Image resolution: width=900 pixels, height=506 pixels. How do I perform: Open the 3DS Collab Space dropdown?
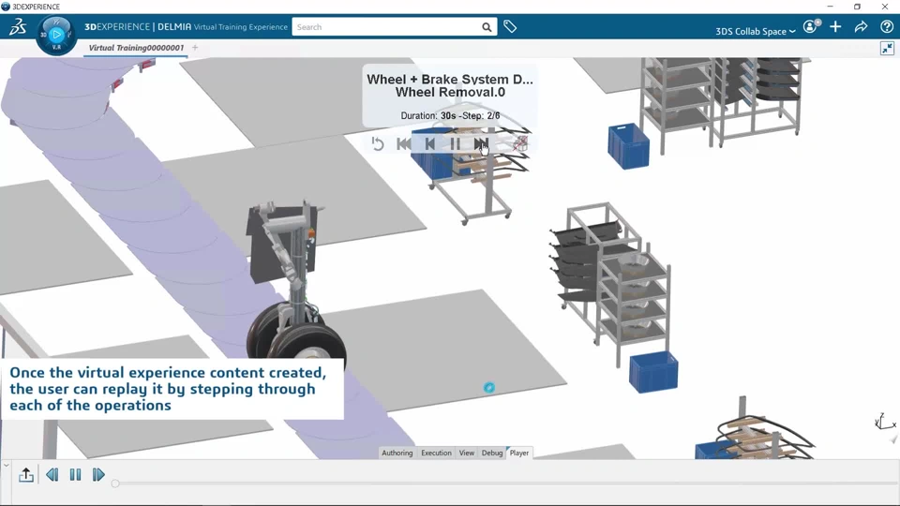(x=756, y=31)
